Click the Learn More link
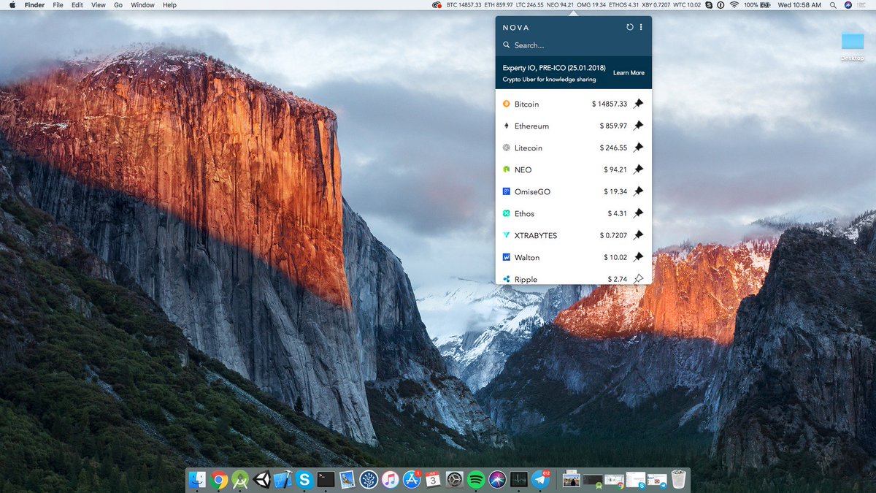 point(629,73)
